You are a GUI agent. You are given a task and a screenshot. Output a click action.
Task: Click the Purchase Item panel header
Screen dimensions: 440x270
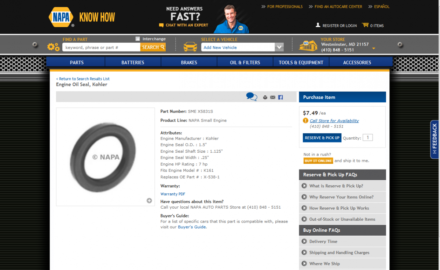tap(342, 97)
